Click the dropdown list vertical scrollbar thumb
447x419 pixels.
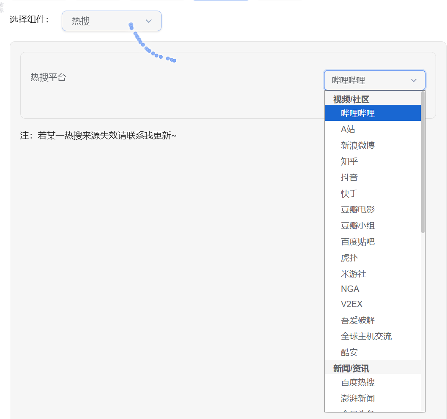point(423,162)
